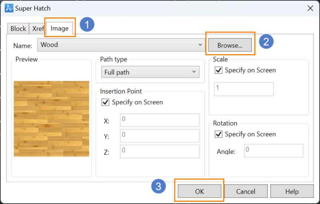The height and width of the screenshot is (204, 320).
Task: Click the rotation Angle input field
Action: pyautogui.click(x=274, y=151)
